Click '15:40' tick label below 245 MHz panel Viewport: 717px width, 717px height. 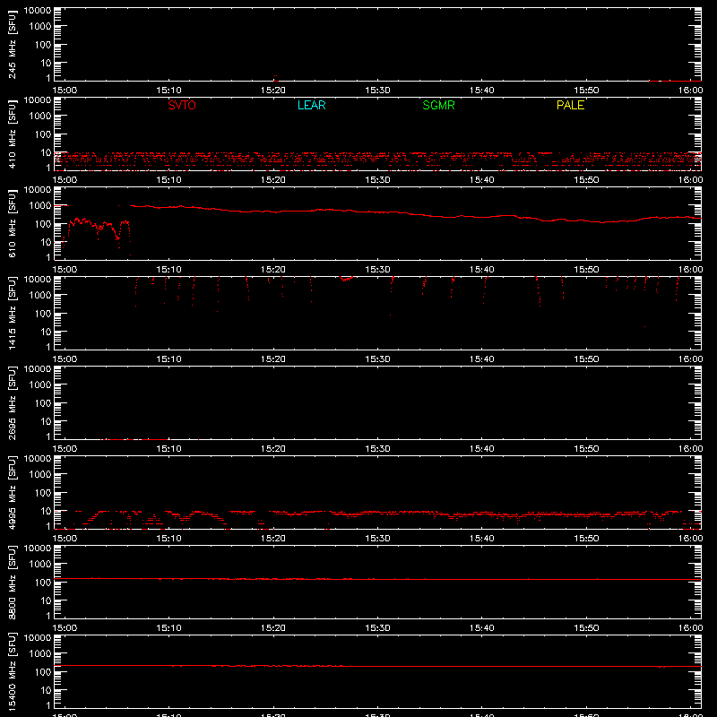click(x=481, y=91)
